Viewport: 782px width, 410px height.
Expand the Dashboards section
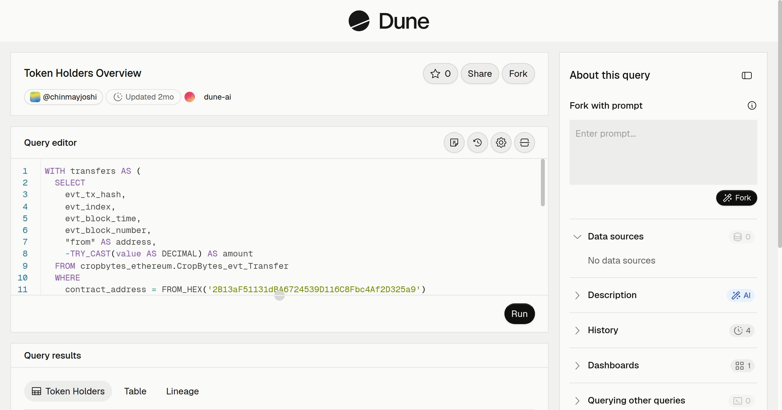(577, 365)
